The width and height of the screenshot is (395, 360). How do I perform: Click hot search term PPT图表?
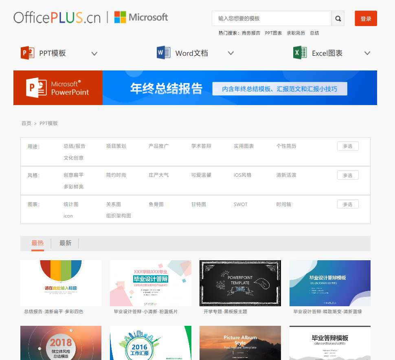[273, 33]
